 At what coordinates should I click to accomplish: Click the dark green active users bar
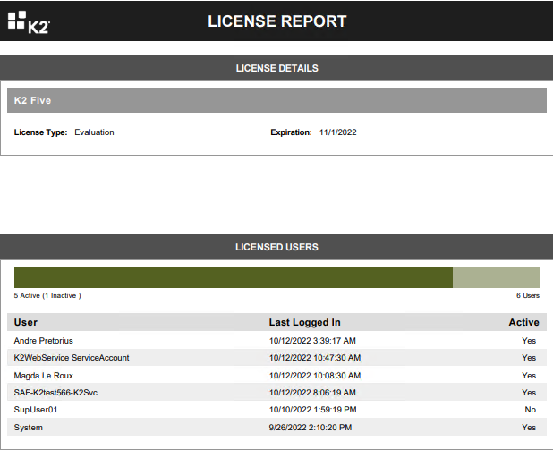234,277
